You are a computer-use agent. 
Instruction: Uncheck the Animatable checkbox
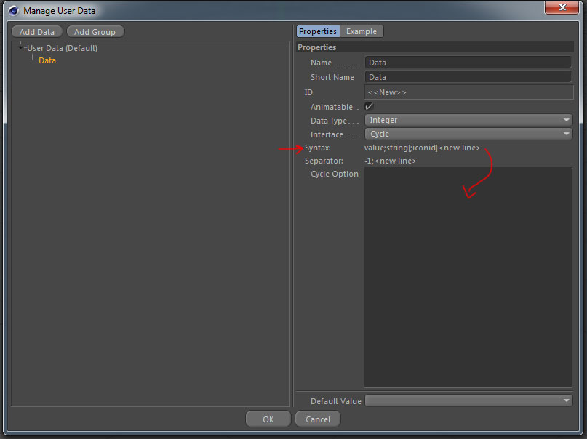point(369,107)
